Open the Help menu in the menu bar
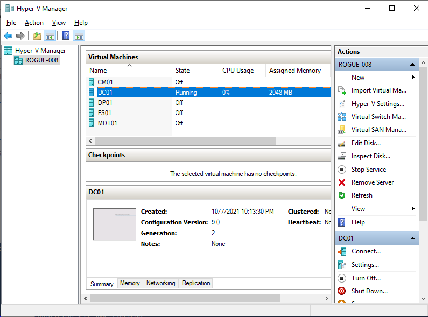 (81, 23)
